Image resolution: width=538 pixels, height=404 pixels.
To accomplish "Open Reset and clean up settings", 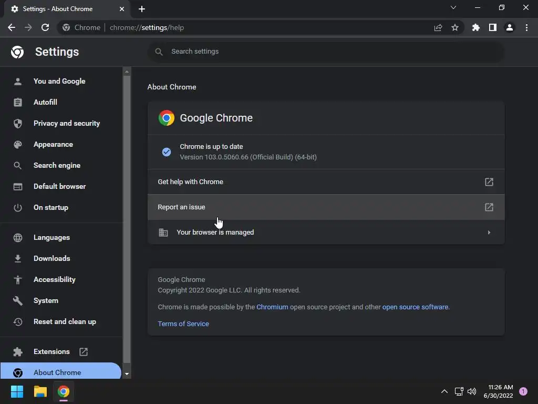I will click(x=61, y=321).
